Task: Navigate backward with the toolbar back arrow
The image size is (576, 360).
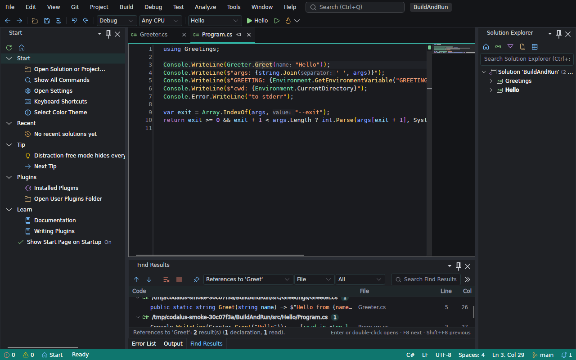Action: [8, 21]
